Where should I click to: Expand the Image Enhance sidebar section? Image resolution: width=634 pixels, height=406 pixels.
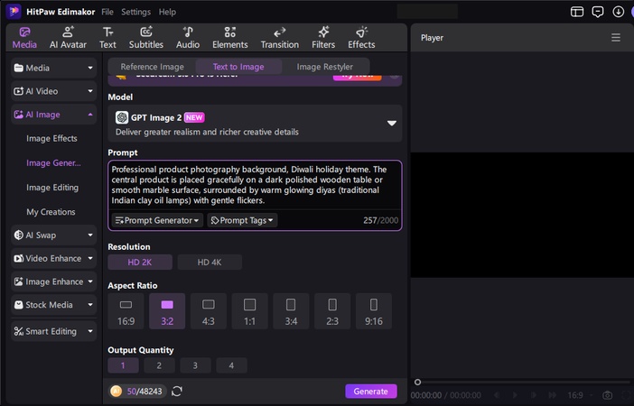point(53,281)
